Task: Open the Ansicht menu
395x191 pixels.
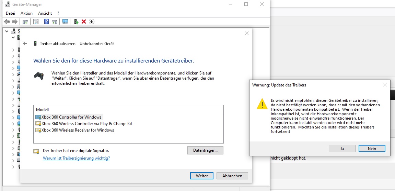Action: [x=45, y=13]
